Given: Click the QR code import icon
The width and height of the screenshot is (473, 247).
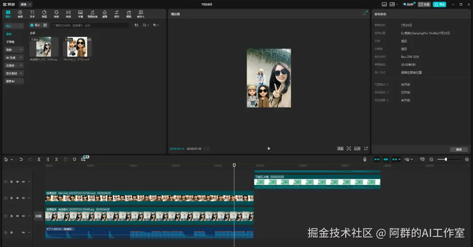Looking at the screenshot, I should pyautogui.click(x=45, y=25).
